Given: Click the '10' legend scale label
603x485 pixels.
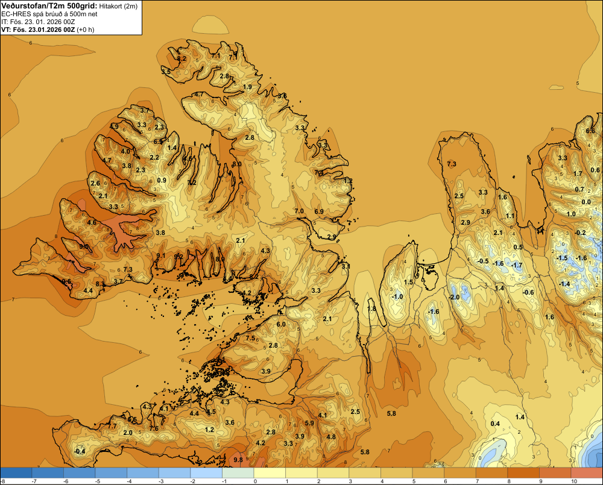Looking at the screenshot, I should [x=574, y=481].
